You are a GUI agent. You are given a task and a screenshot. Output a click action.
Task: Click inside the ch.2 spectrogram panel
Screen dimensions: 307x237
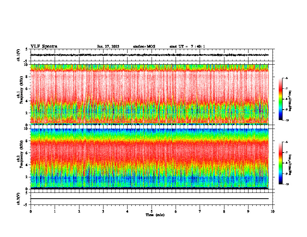150,159
